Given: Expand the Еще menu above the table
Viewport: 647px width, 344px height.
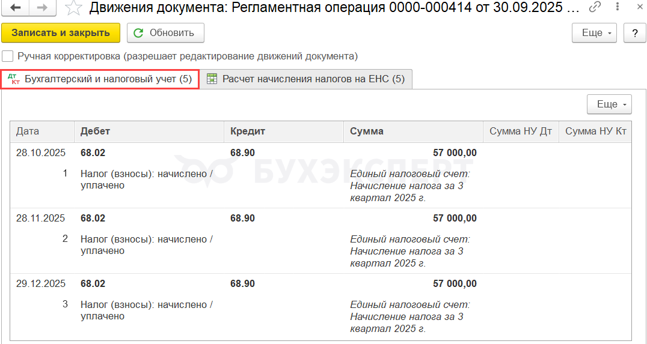Looking at the screenshot, I should coord(610,104).
